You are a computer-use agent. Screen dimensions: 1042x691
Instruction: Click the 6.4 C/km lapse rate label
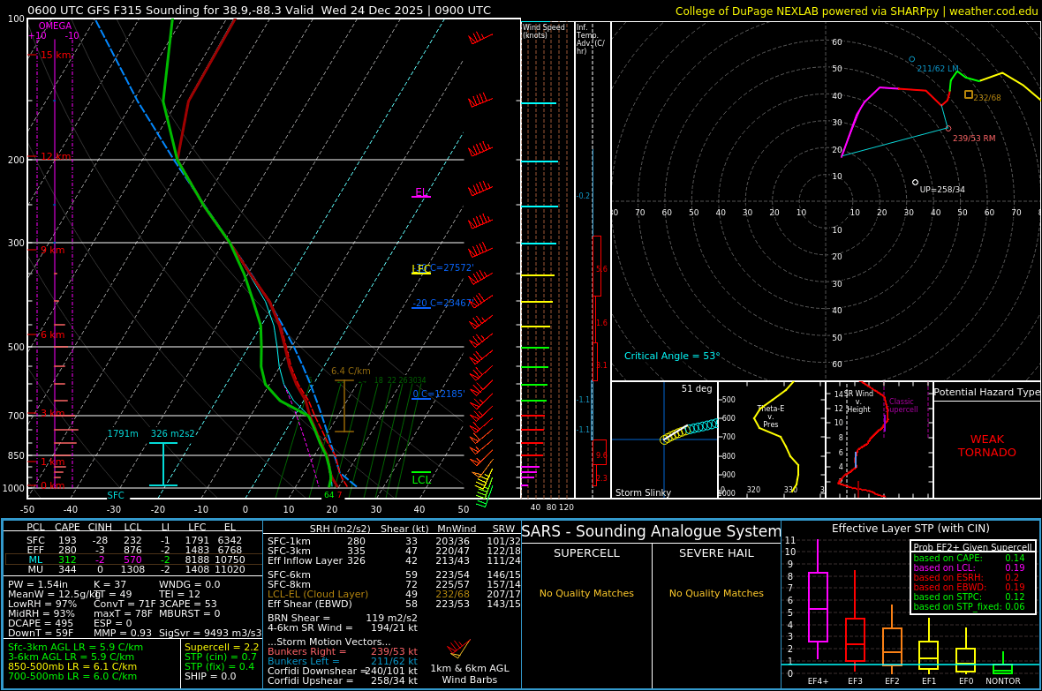coord(351,371)
